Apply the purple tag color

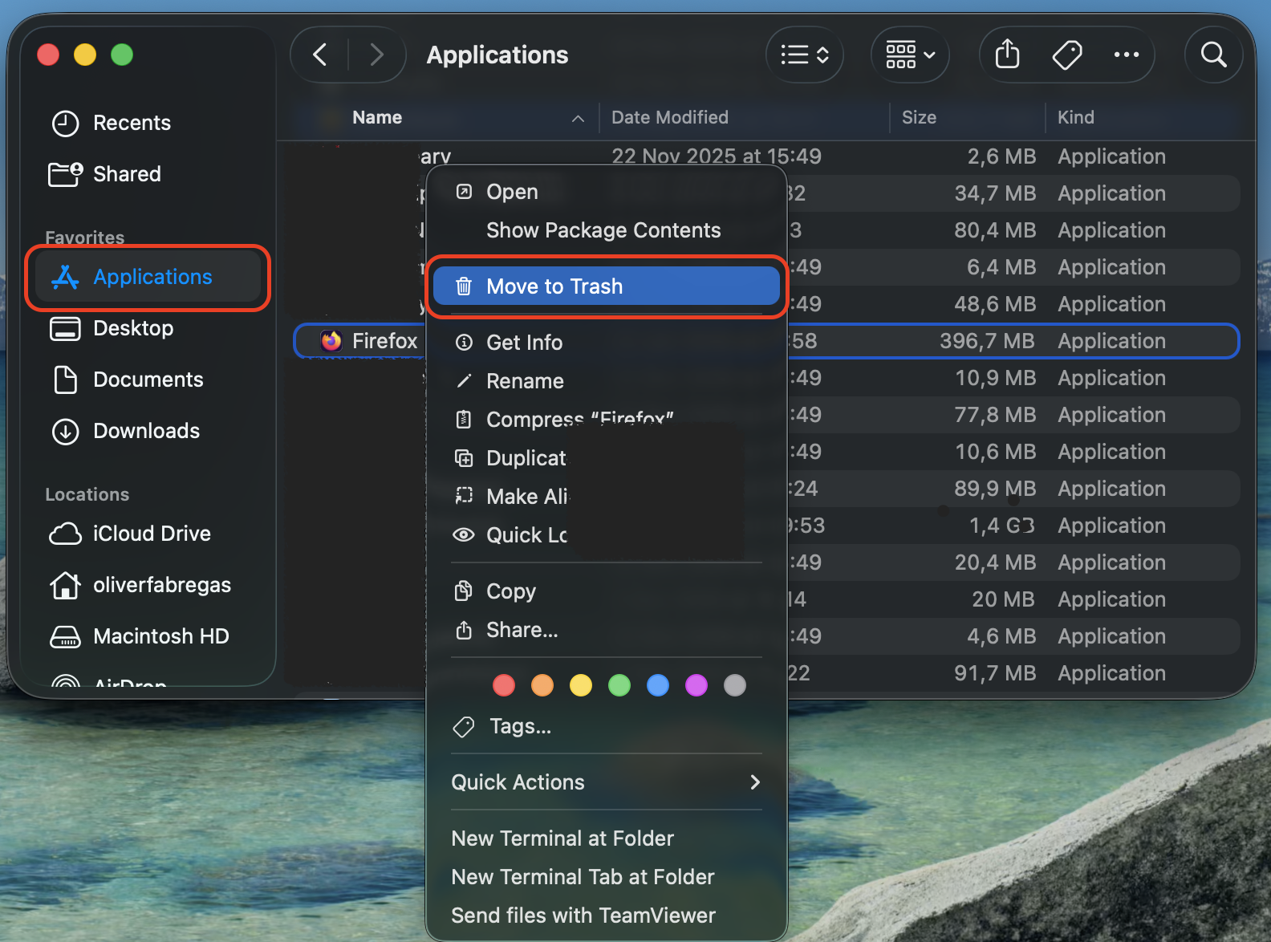[x=696, y=685]
